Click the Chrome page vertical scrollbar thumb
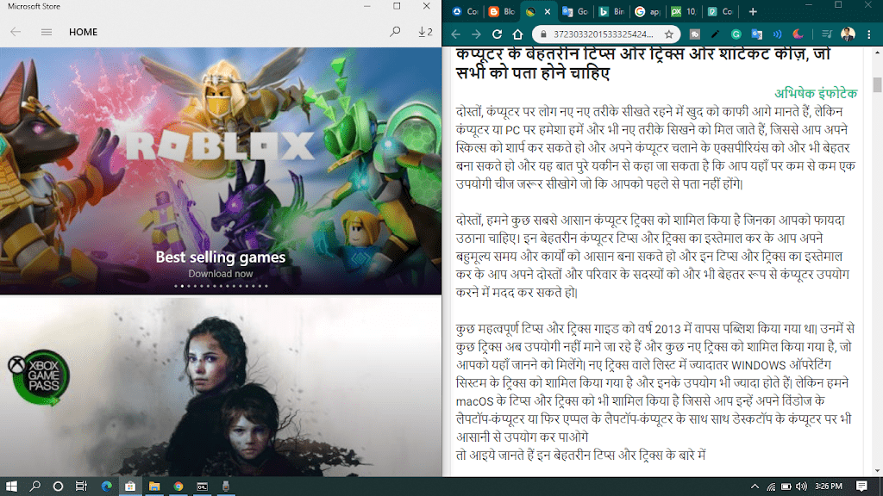The height and width of the screenshot is (496, 883). click(x=877, y=84)
